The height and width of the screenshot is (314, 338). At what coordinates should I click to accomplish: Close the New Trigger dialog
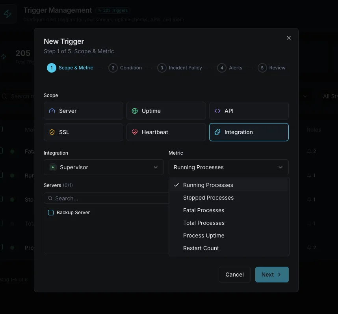289,38
